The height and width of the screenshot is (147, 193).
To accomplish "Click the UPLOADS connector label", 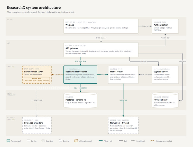I will click(x=182, y=61).
